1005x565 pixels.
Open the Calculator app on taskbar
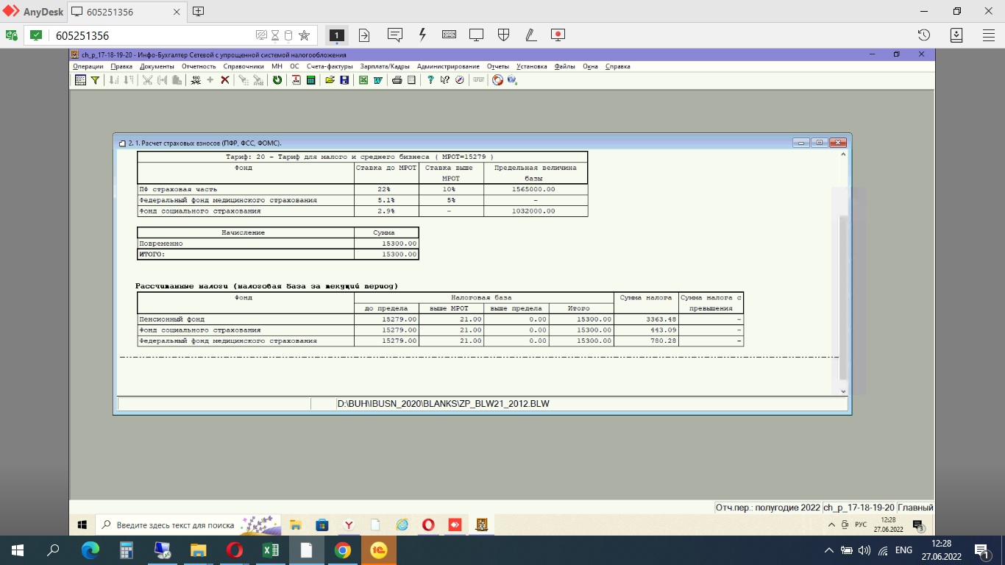(x=126, y=550)
